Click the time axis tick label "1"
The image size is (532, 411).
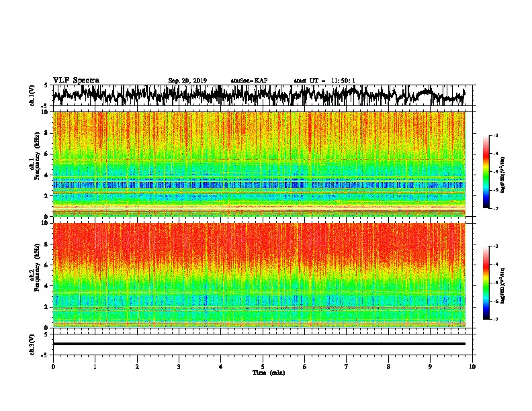[x=95, y=367]
